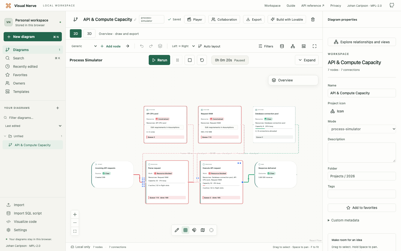The height and width of the screenshot is (251, 401).
Task: Click the Rerun button
Action: tap(159, 60)
